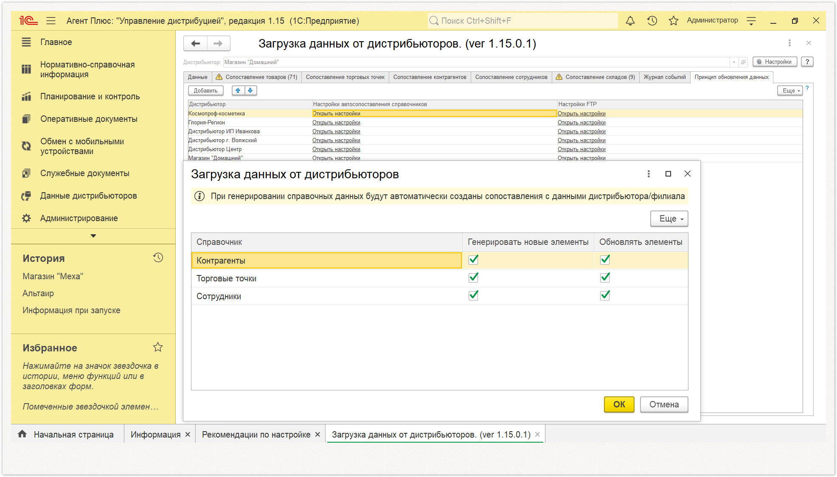The height and width of the screenshot is (477, 837).
Task: Open Служебные документы section
Action: click(84, 173)
